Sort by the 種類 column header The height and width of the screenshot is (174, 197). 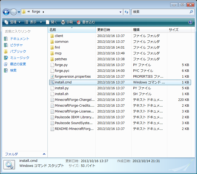149,30
